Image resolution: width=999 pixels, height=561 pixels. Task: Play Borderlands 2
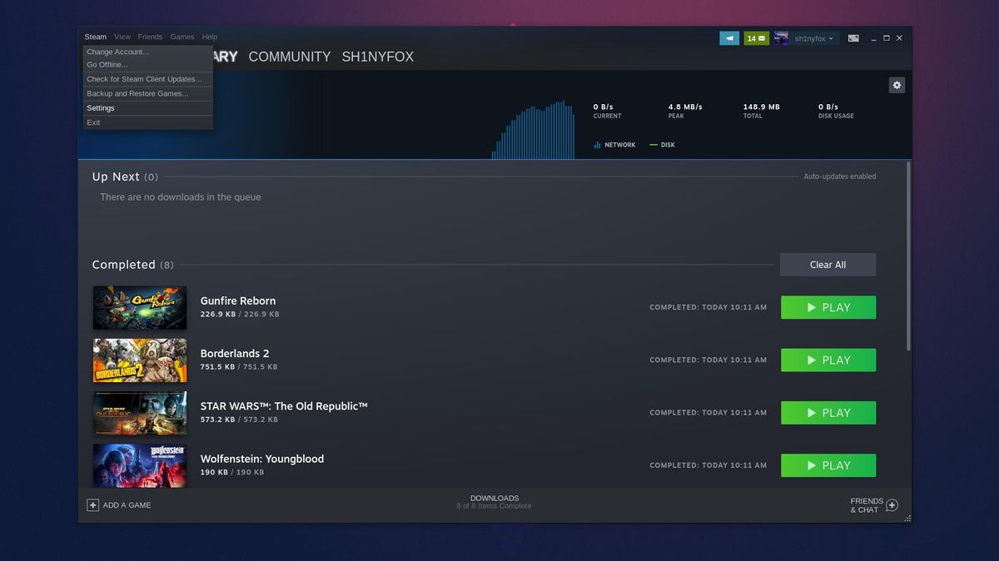click(828, 360)
